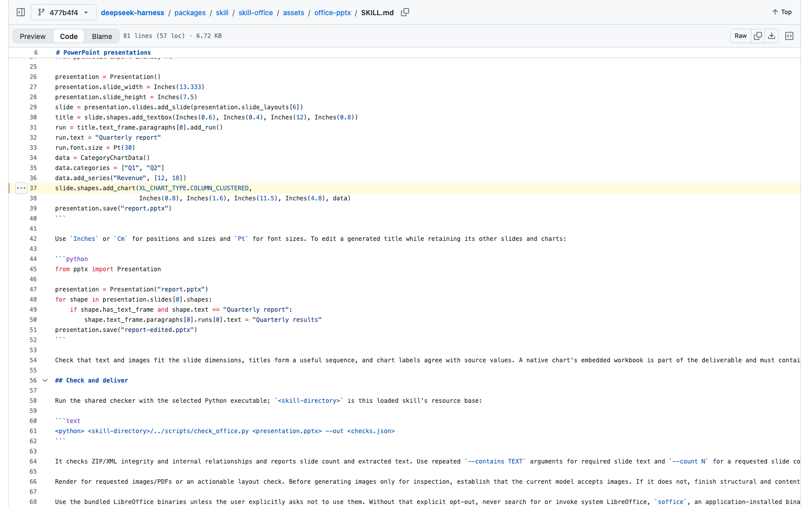Click the from pptx import Presentation line
809x506 pixels.
108,269
